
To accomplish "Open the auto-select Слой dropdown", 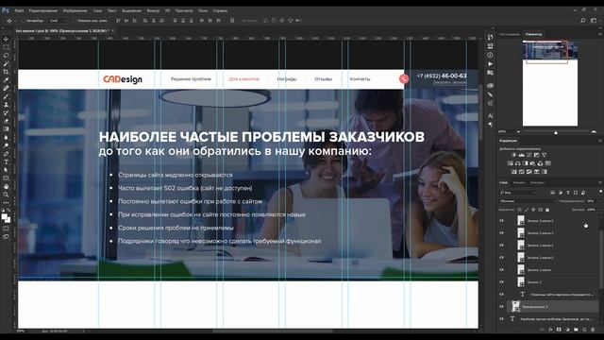I will pyautogui.click(x=58, y=21).
